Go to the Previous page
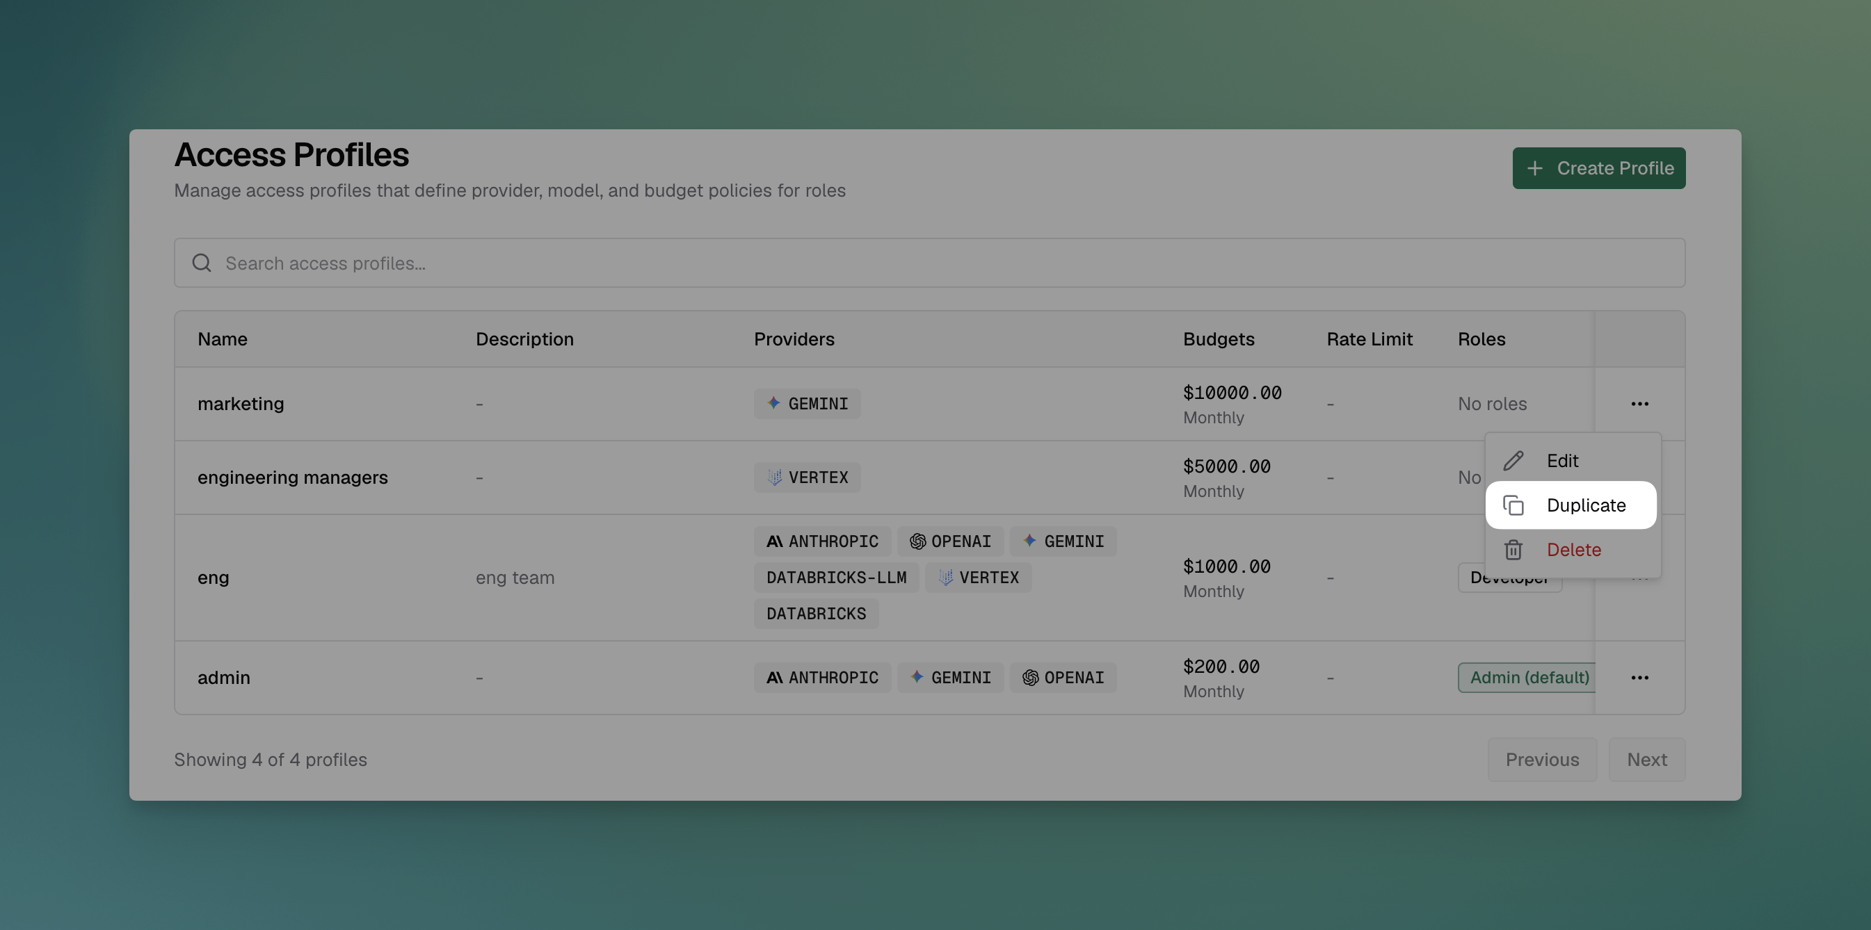 coord(1542,760)
